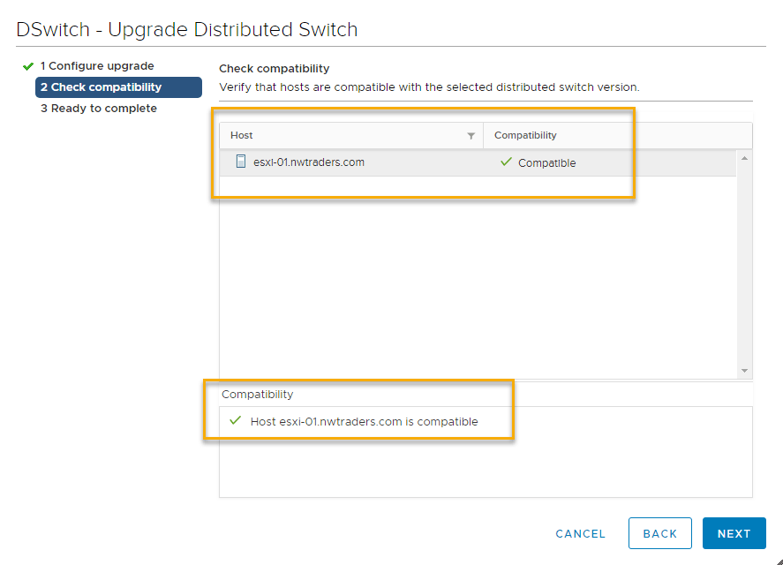Screen dimensions: 783x565
Task: Click the server icon for esxi-01.nwtraders.com
Action: coord(241,162)
